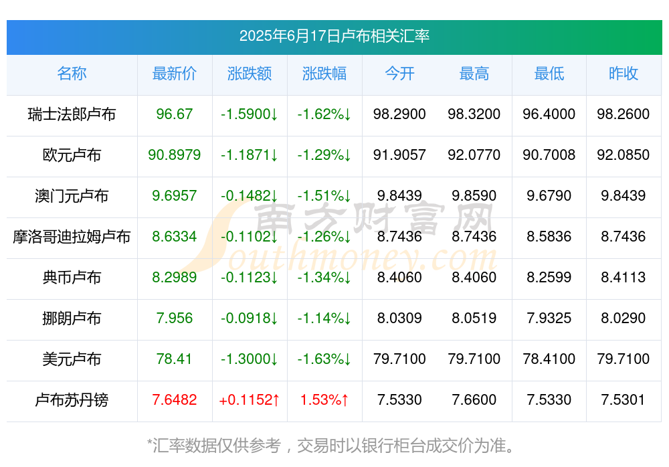Select the 典币卢布 row name
The width and height of the screenshot is (669, 467).
coord(72,278)
